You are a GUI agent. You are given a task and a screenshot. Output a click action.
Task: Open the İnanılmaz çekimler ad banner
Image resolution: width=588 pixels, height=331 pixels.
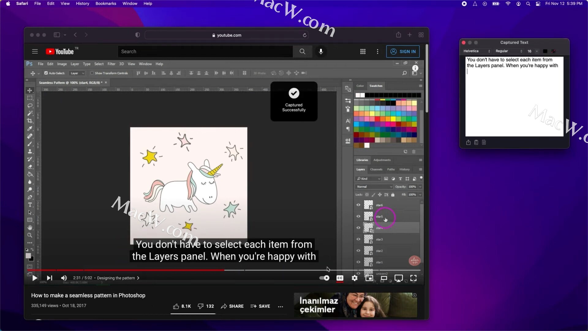[x=355, y=305]
